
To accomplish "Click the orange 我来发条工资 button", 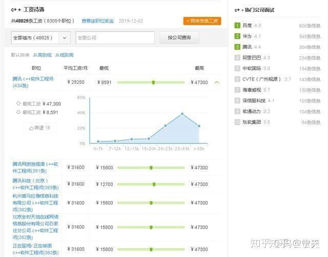I will click(x=202, y=21).
